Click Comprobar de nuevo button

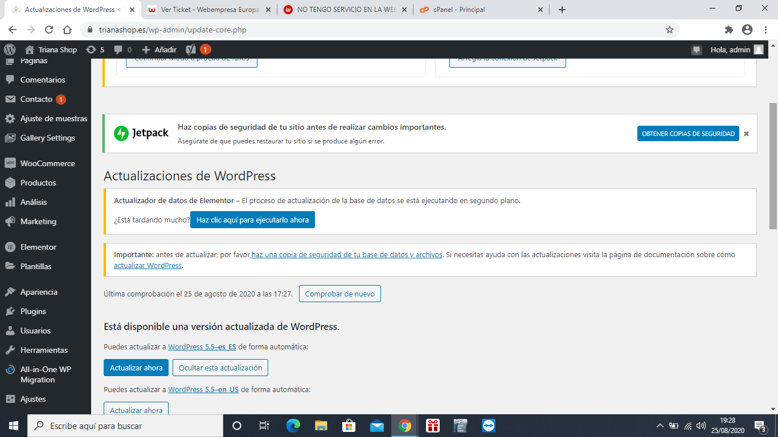pyautogui.click(x=340, y=294)
